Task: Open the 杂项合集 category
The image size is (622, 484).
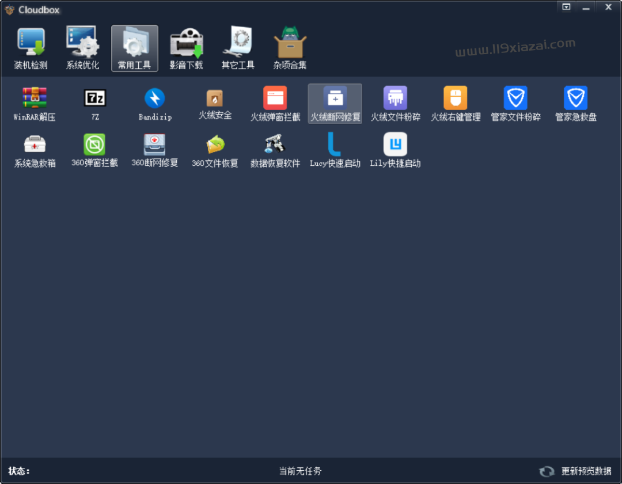Action: 290,48
